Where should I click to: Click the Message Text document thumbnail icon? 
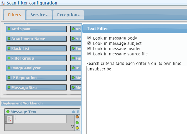pyautogui.click(x=9, y=119)
